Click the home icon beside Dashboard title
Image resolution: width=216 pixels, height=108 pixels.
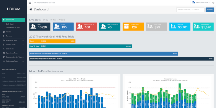tap(31, 9)
